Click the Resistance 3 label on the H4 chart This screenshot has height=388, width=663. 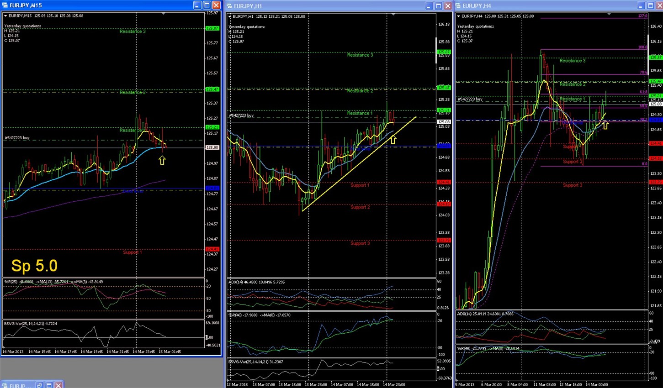tap(573, 61)
